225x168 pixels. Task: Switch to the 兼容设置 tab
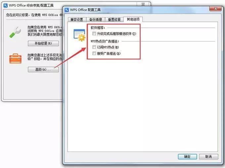click(x=77, y=19)
